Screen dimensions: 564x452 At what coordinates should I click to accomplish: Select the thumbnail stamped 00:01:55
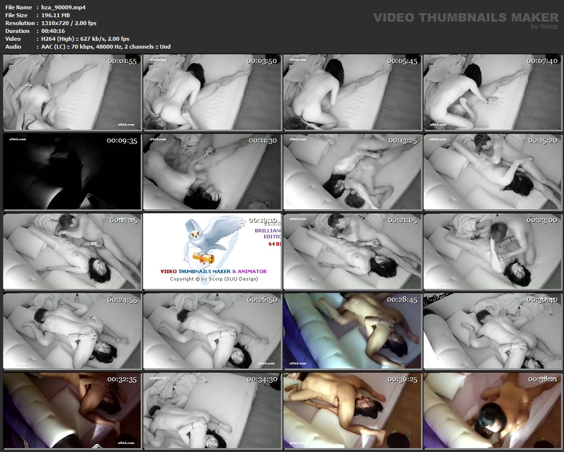click(x=72, y=92)
